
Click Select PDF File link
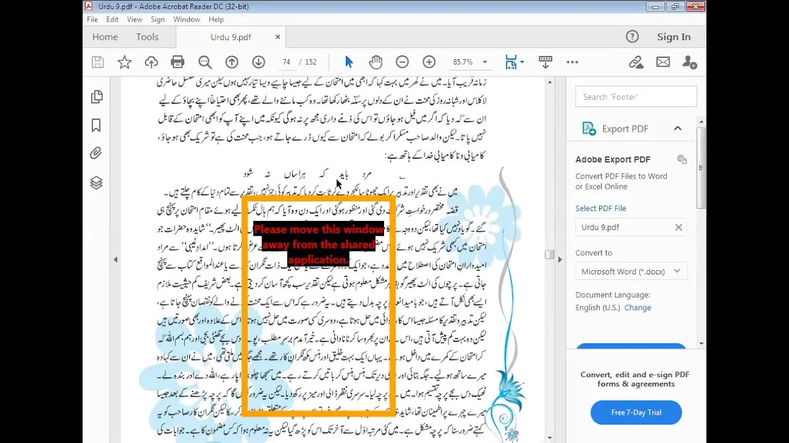point(600,209)
